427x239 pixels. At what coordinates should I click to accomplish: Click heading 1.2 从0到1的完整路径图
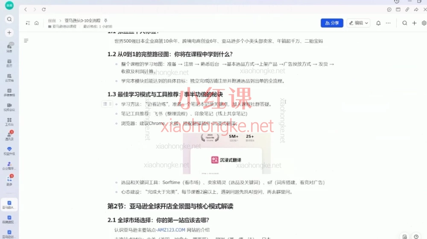click(x=170, y=54)
